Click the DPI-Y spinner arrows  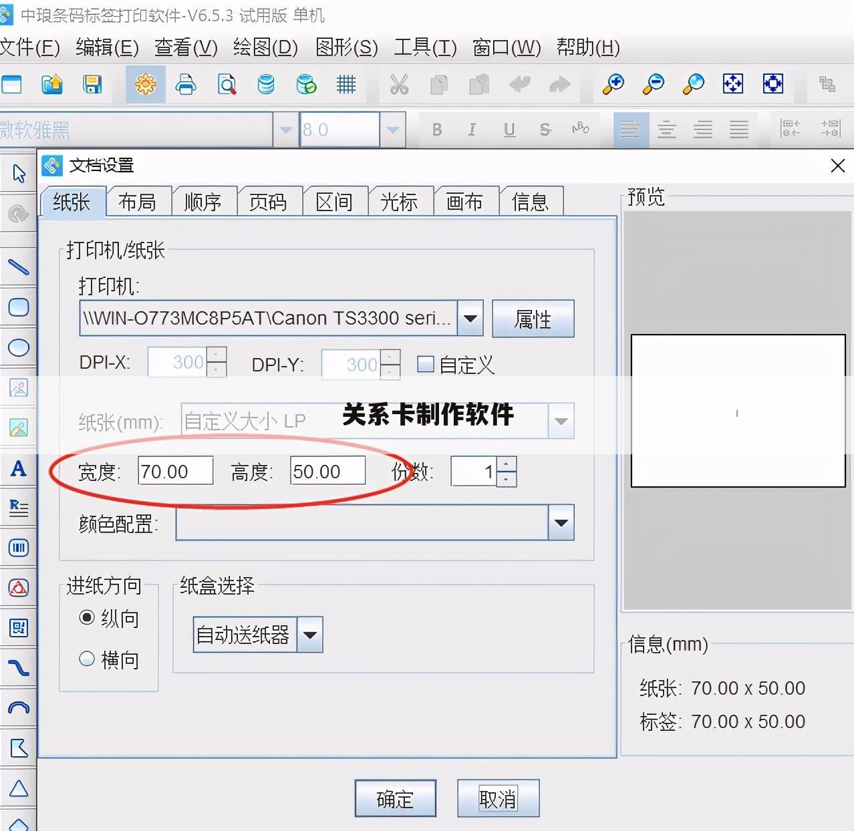390,364
